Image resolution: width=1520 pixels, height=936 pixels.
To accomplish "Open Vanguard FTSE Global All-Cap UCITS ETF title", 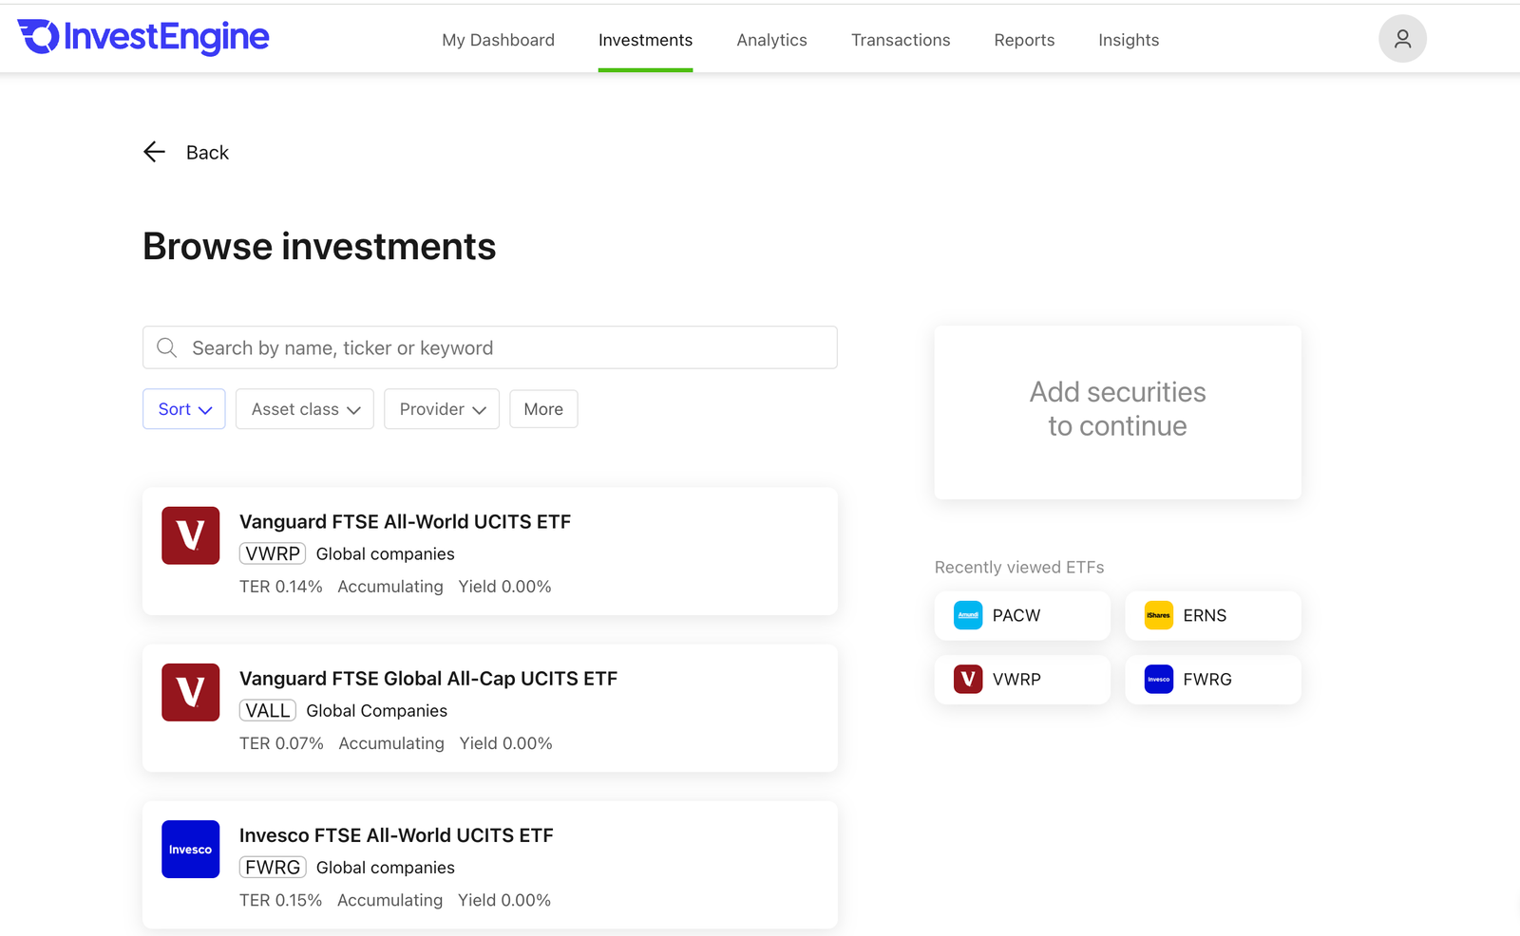I will 428,678.
